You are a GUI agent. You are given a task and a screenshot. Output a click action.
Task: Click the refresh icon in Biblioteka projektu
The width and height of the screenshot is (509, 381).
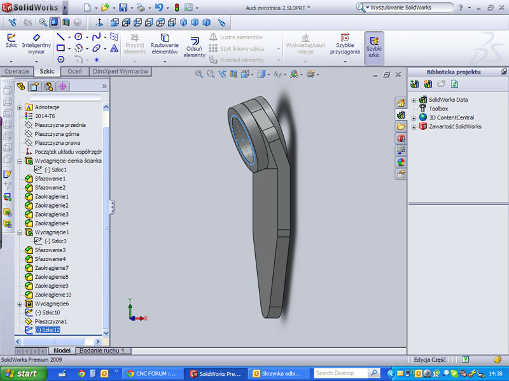[x=454, y=84]
